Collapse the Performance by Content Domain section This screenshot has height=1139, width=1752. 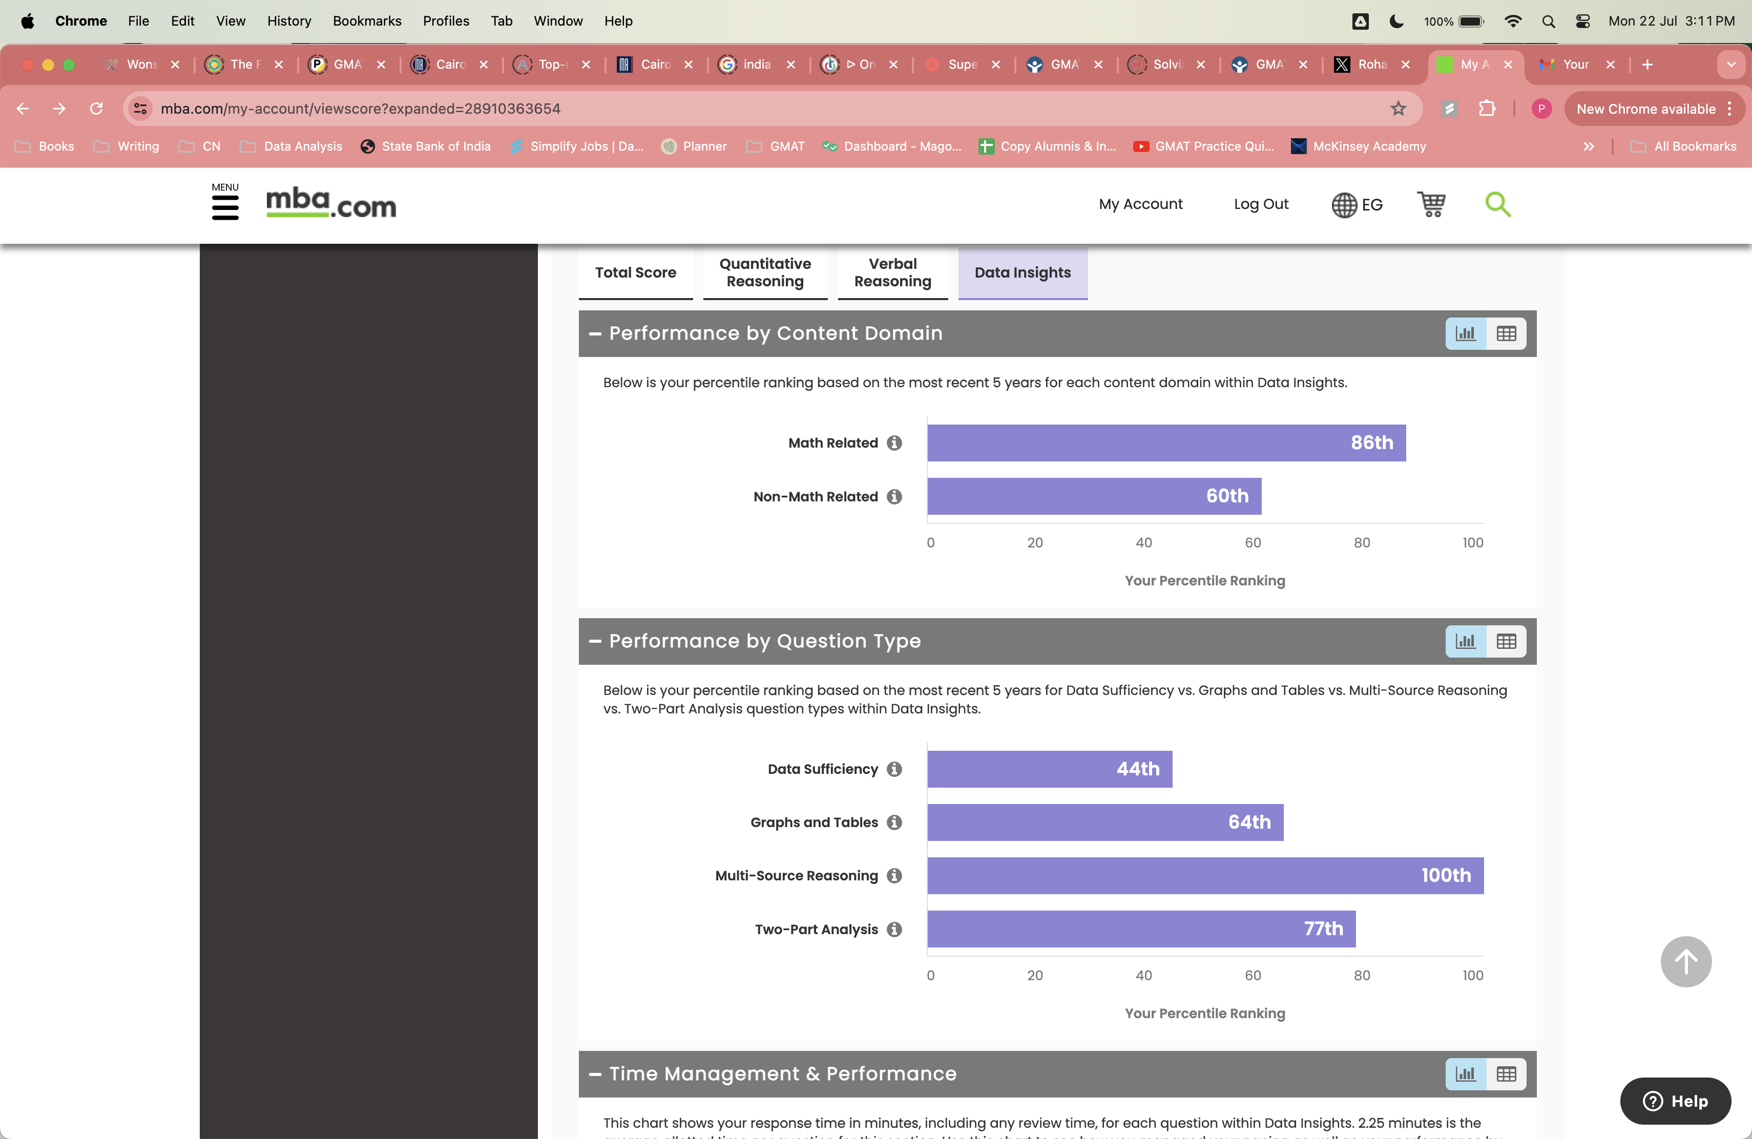point(596,333)
